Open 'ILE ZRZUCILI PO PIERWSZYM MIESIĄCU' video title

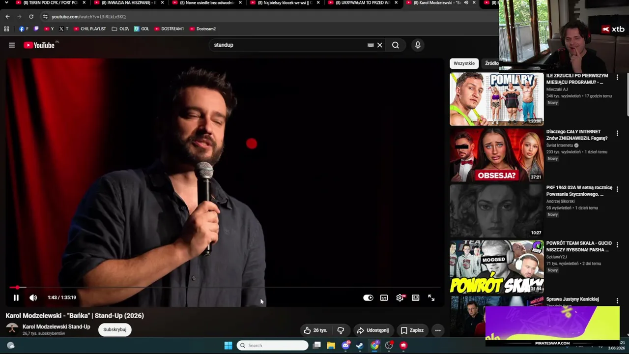[x=577, y=79]
